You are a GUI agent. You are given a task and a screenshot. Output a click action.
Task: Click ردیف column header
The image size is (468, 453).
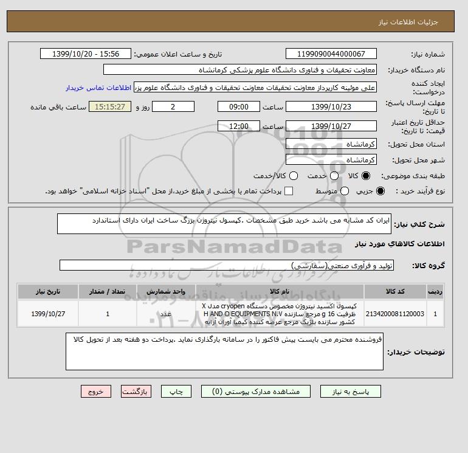[x=435, y=291]
